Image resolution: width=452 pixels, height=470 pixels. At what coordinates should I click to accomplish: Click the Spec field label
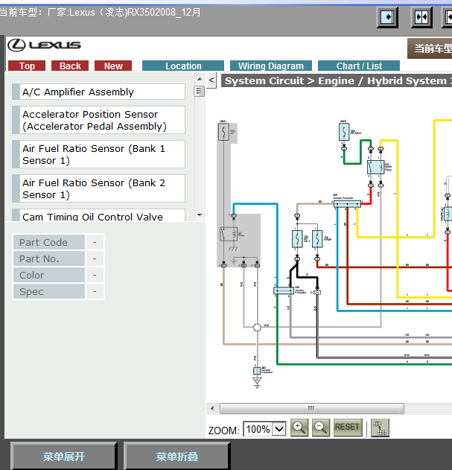click(x=49, y=291)
